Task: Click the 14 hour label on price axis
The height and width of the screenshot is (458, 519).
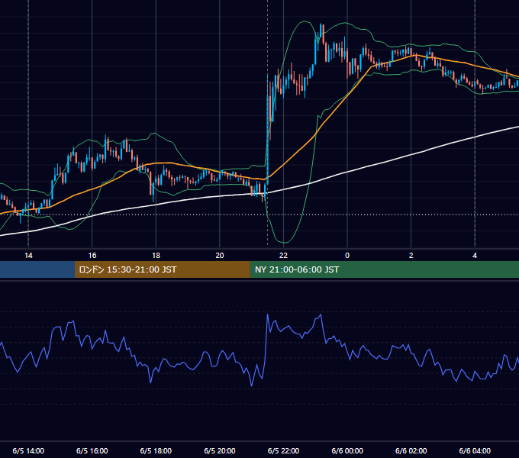Action: pos(28,256)
